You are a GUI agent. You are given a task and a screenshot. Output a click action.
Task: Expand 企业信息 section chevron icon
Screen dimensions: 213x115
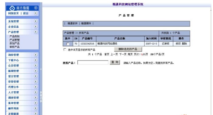36,26
